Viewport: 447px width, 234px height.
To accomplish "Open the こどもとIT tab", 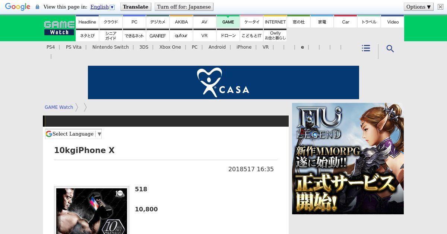I will click(x=251, y=35).
